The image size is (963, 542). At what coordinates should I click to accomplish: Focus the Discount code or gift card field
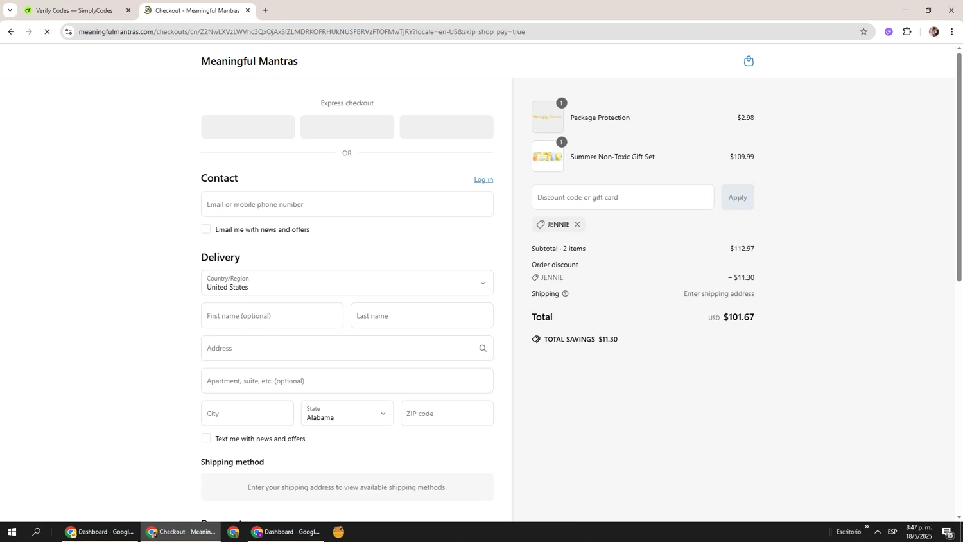623,197
